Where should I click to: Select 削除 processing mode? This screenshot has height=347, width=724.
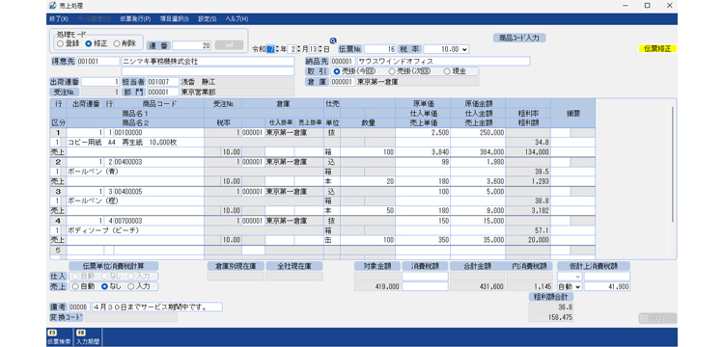click(x=125, y=43)
